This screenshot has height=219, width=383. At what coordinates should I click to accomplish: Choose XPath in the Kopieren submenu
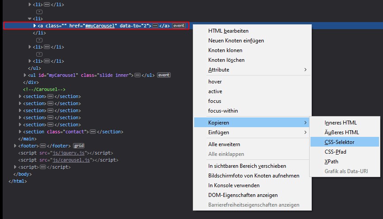(x=345, y=162)
